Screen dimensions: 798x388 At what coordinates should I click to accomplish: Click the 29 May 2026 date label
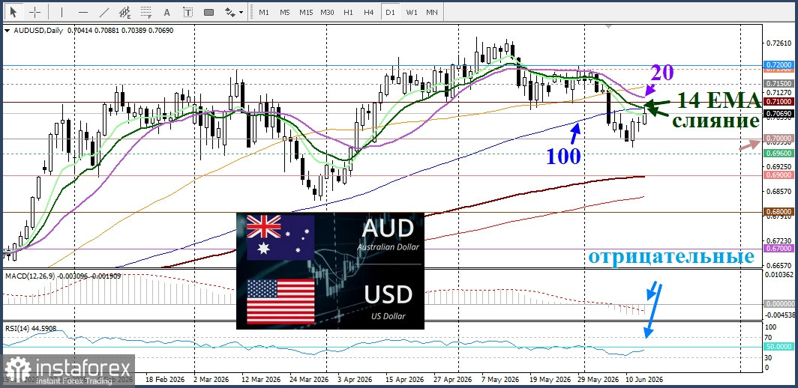tap(597, 379)
